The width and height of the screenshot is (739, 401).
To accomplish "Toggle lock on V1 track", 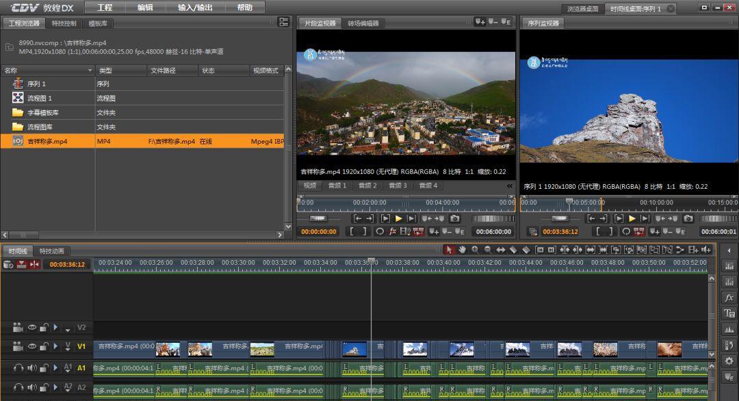I will [44, 346].
